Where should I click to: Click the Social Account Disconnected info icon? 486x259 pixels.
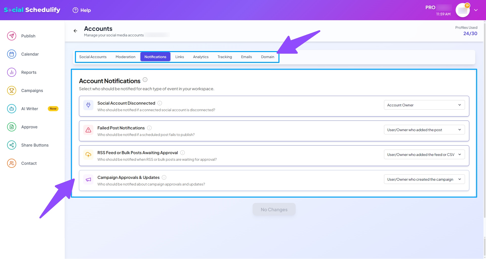[x=159, y=103]
